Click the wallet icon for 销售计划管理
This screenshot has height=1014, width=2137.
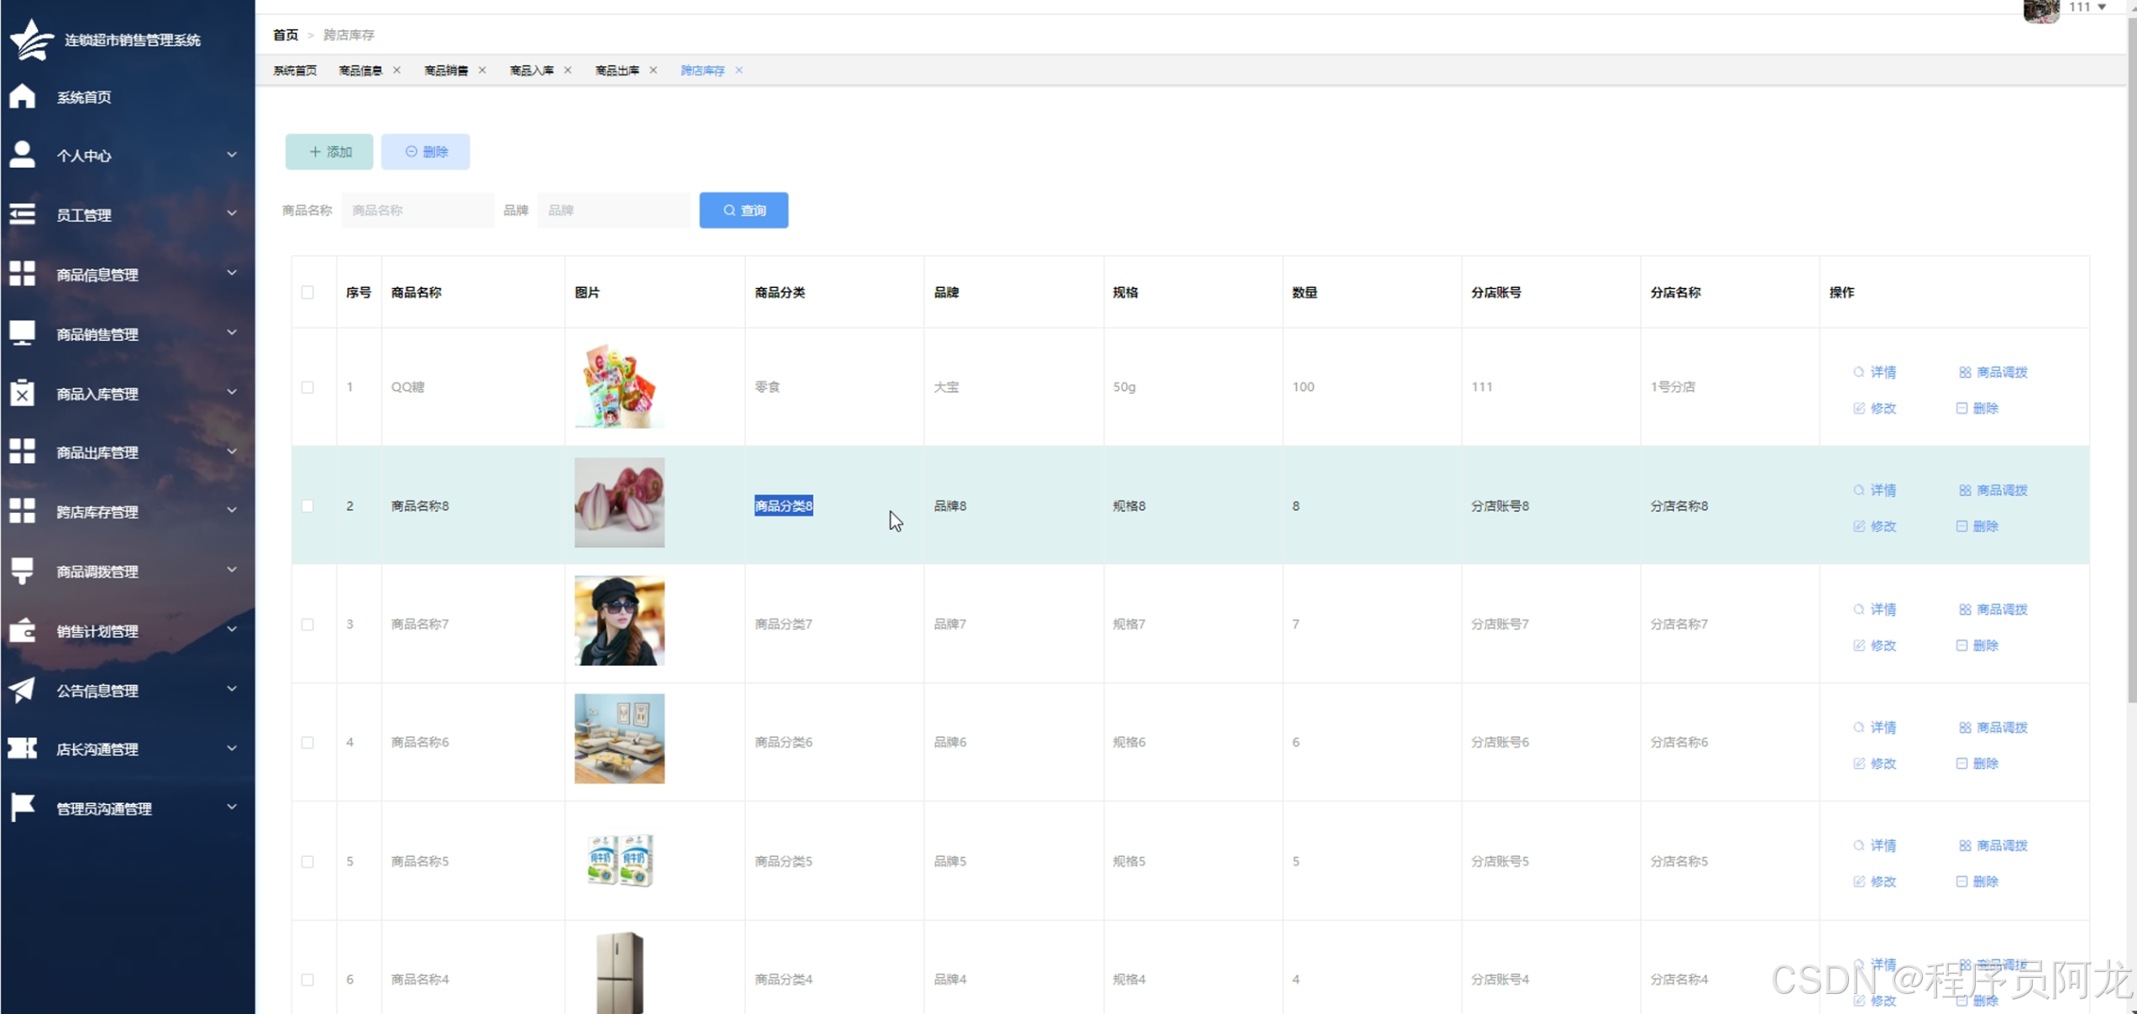pos(23,630)
